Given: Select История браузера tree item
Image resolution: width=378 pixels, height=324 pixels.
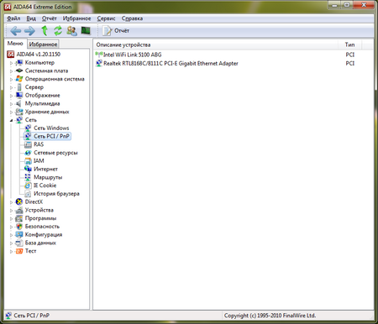Looking at the screenshot, I should 56,194.
